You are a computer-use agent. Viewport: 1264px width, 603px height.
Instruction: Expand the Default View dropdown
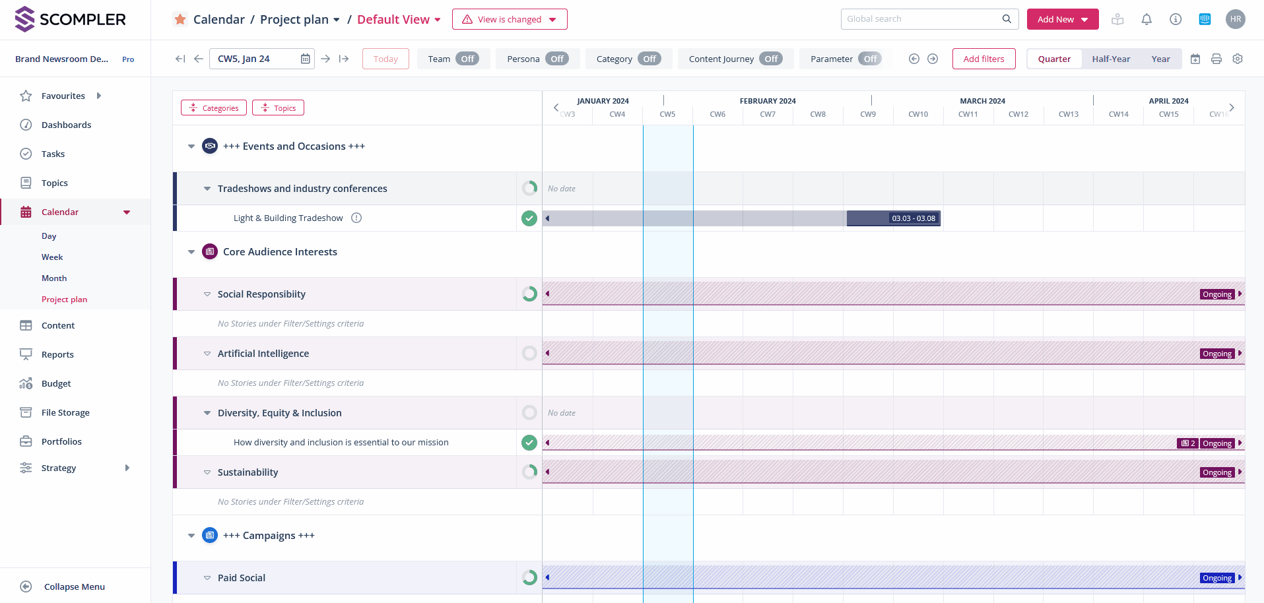[x=399, y=20]
